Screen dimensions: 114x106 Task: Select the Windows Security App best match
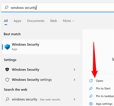click(x=41, y=47)
